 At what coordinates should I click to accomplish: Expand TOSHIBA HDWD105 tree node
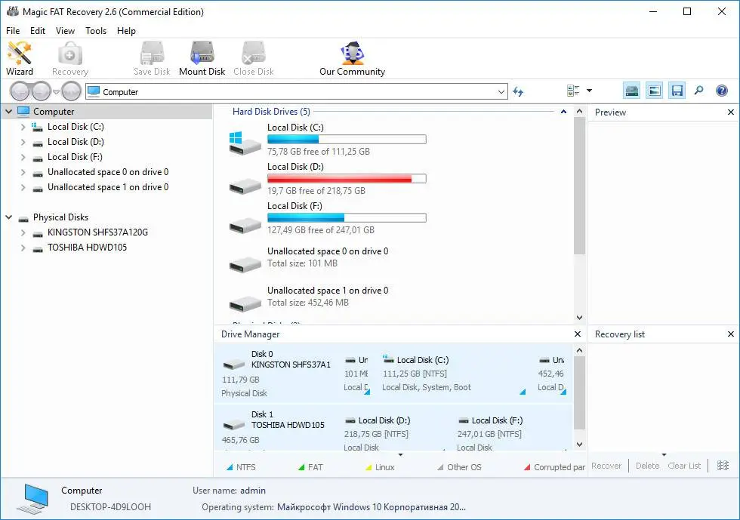(x=23, y=248)
